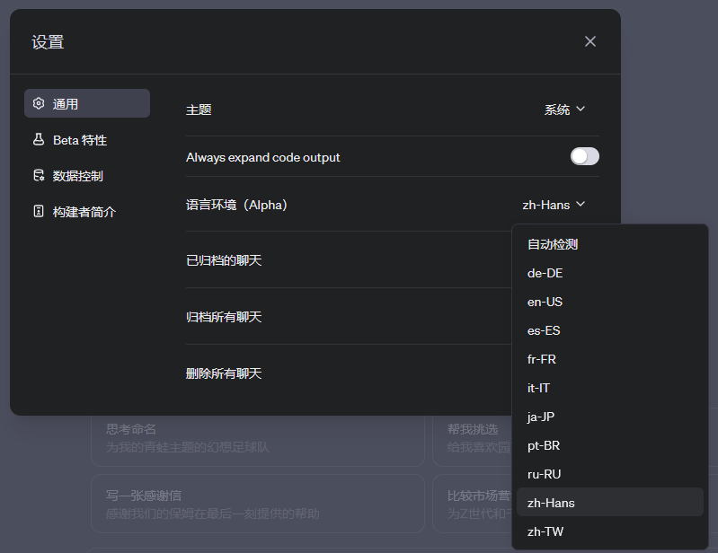
Task: Select ru-RU language option
Action: pyautogui.click(x=544, y=474)
